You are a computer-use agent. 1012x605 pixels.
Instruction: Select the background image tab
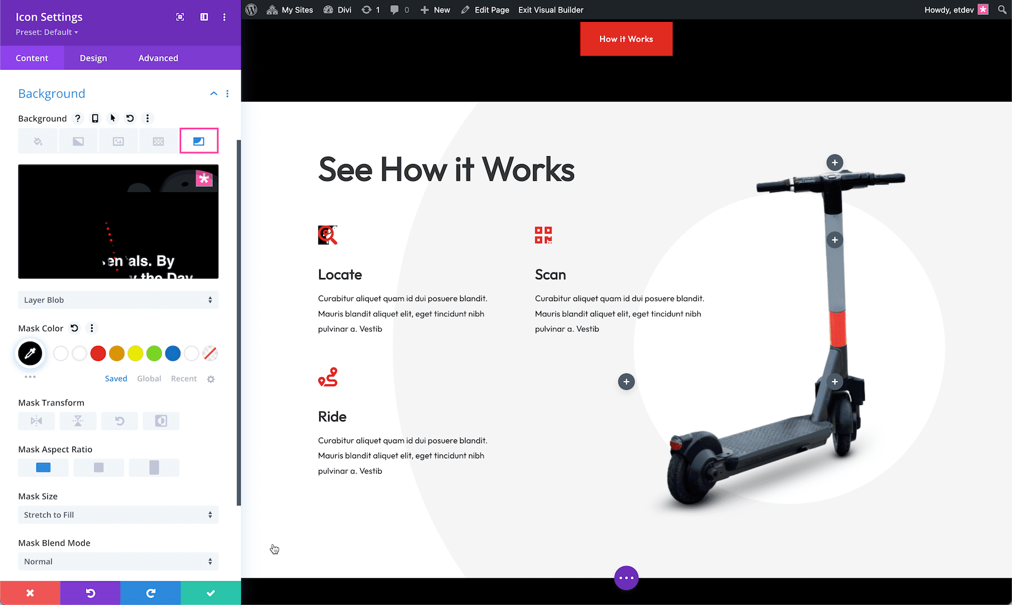pos(118,141)
